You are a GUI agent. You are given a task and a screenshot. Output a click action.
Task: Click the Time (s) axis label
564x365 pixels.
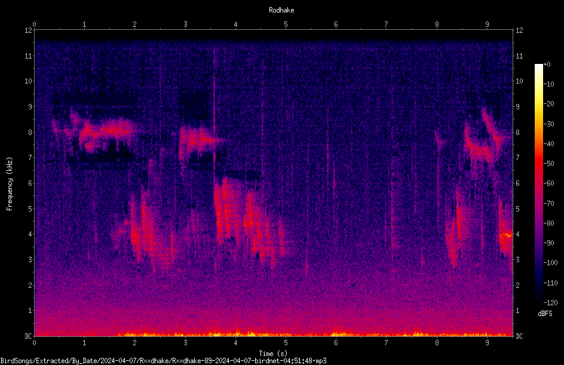pyautogui.click(x=273, y=353)
